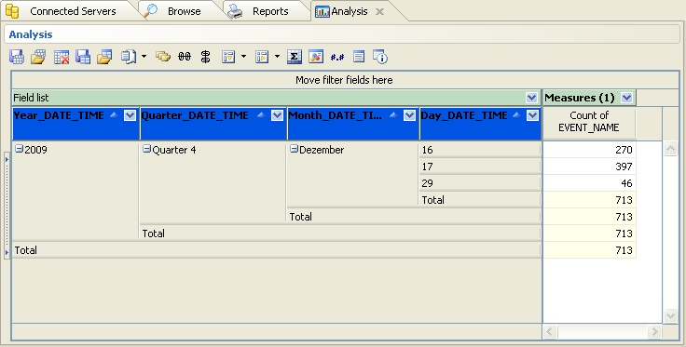Click the sort arrow on Year_DATE_TIME header

pos(115,115)
